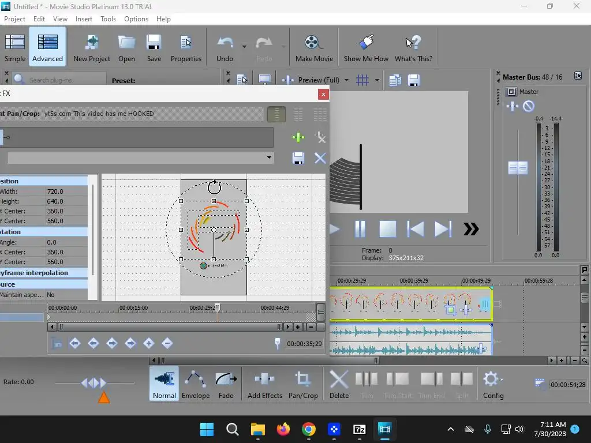Switch to Simple mode
Screen dimensions: 591x443
pos(14,47)
